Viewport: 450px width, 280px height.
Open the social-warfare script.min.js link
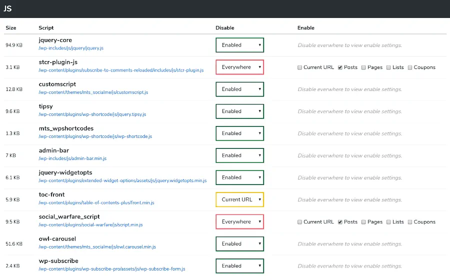[90, 225]
